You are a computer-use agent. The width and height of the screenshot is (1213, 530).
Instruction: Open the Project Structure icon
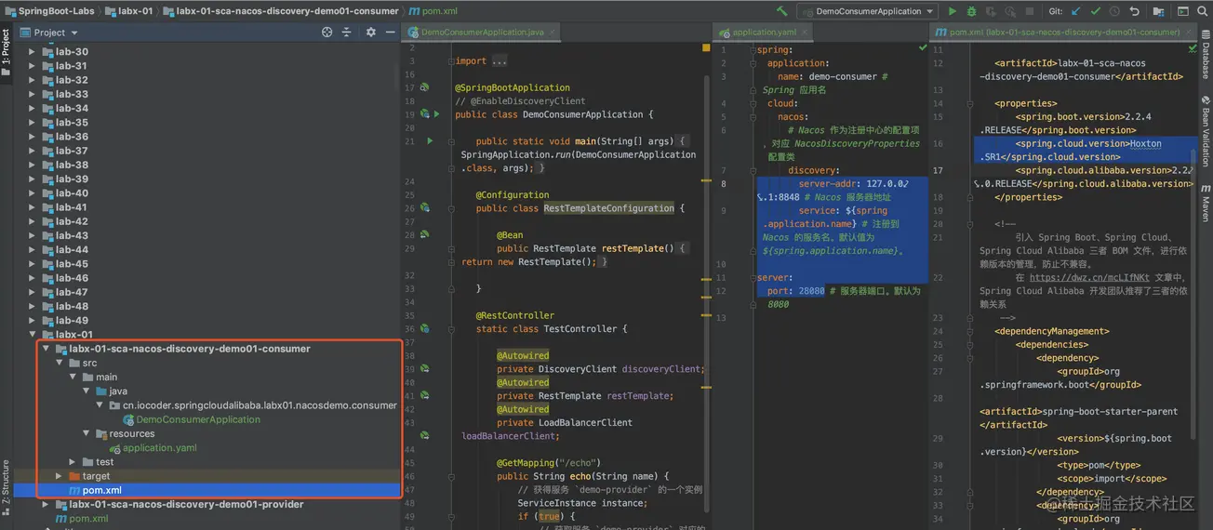pos(1158,11)
